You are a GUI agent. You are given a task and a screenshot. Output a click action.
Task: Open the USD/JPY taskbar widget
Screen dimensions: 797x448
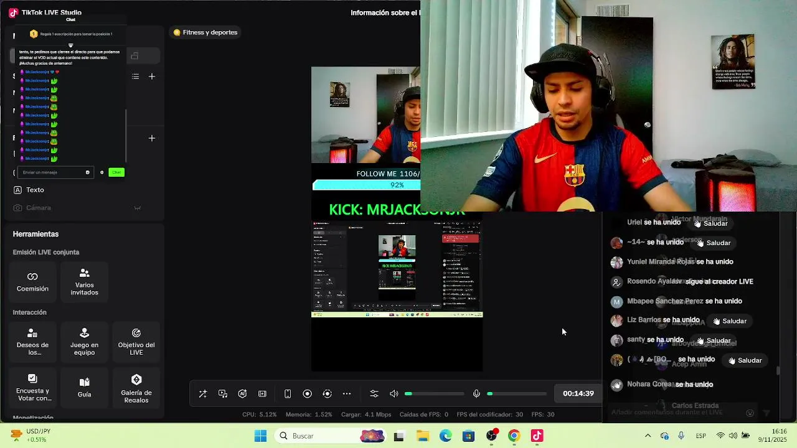pyautogui.click(x=31, y=436)
